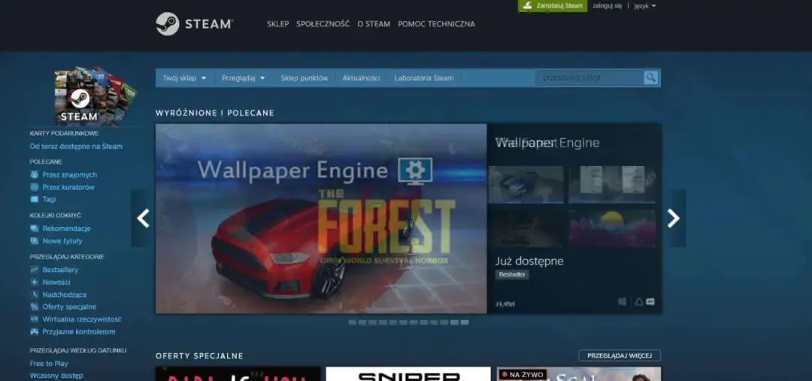The image size is (812, 381).
Task: Select the last carousel pagination dot
Action: point(465,322)
